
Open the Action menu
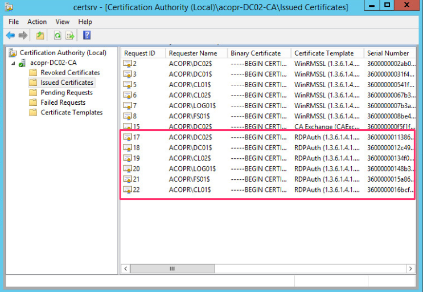tap(37, 22)
